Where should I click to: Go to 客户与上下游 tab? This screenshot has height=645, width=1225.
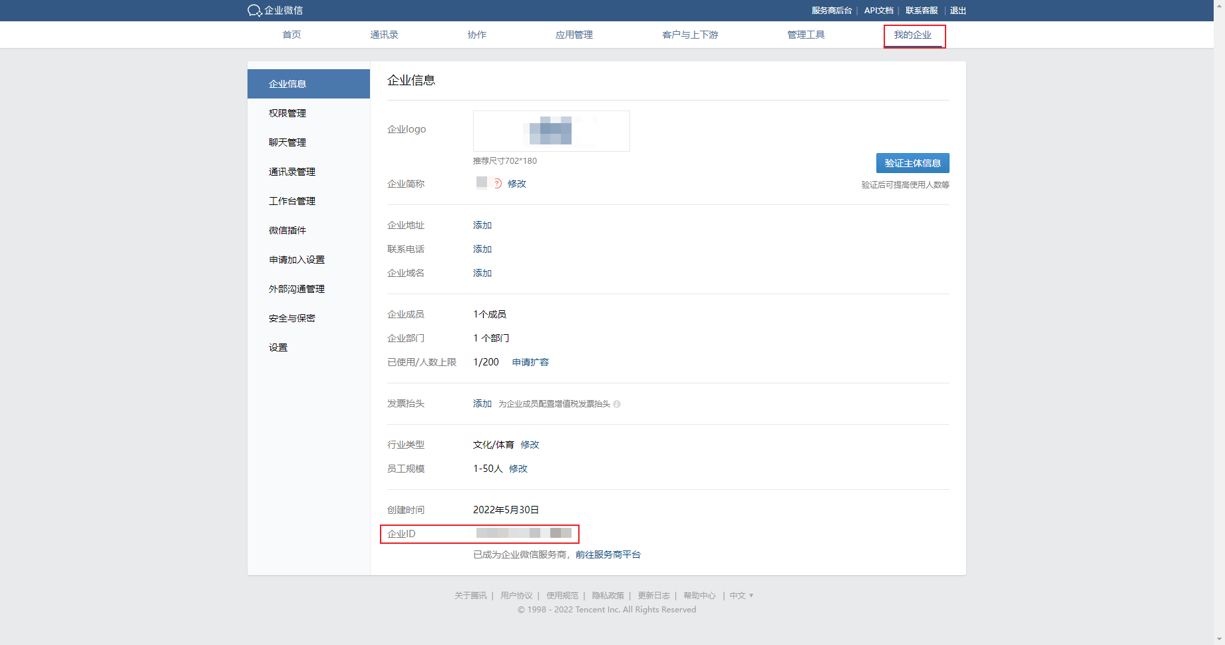(690, 35)
